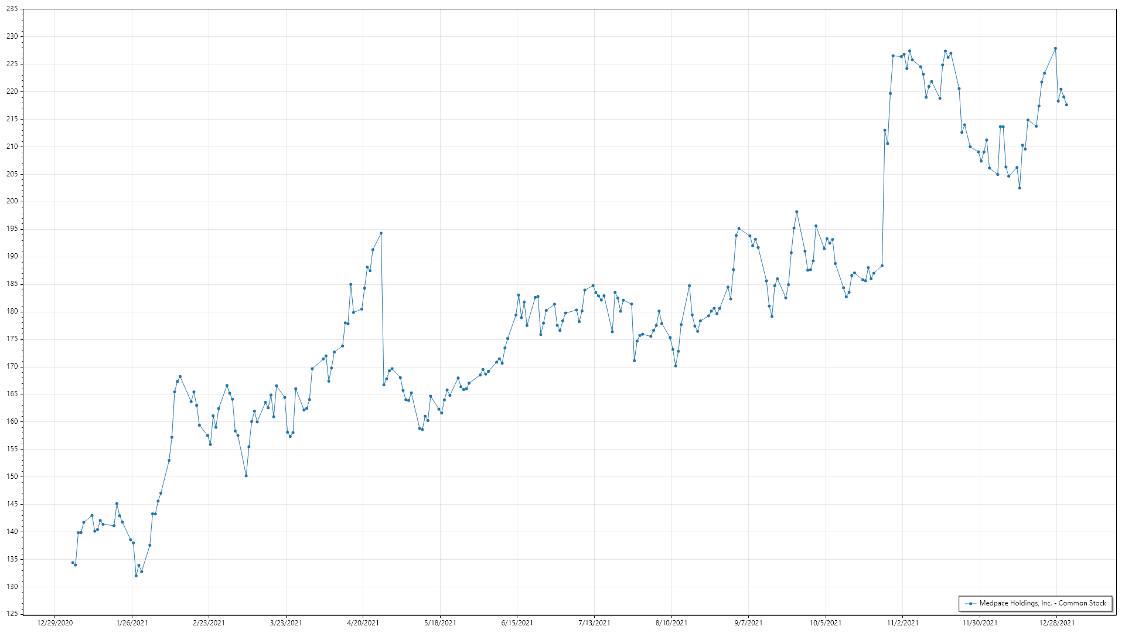1125x633 pixels.
Task: Click the 11/2/2021 x-axis label
Action: (x=902, y=623)
